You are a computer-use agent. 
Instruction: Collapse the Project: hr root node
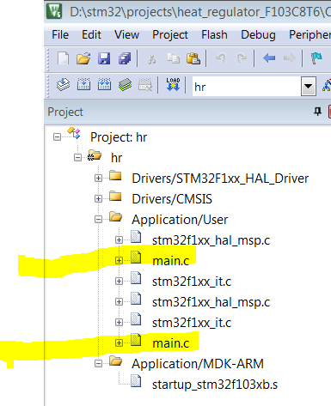[x=57, y=137]
